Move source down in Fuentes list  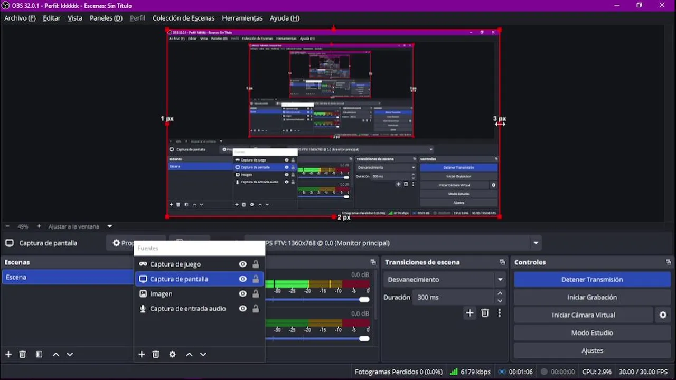click(203, 355)
